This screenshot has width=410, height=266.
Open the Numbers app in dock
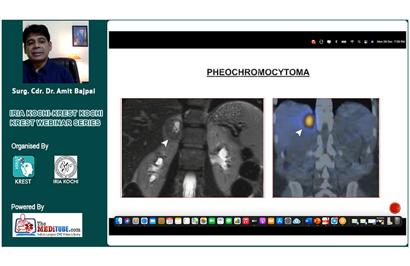(x=237, y=221)
